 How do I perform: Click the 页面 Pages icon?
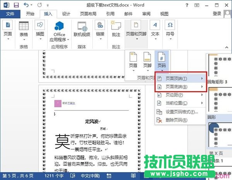pos(8,25)
